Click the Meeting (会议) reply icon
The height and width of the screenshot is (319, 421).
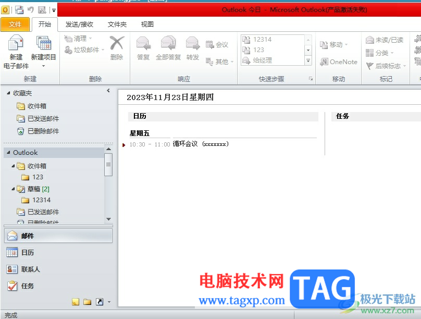[209, 44]
